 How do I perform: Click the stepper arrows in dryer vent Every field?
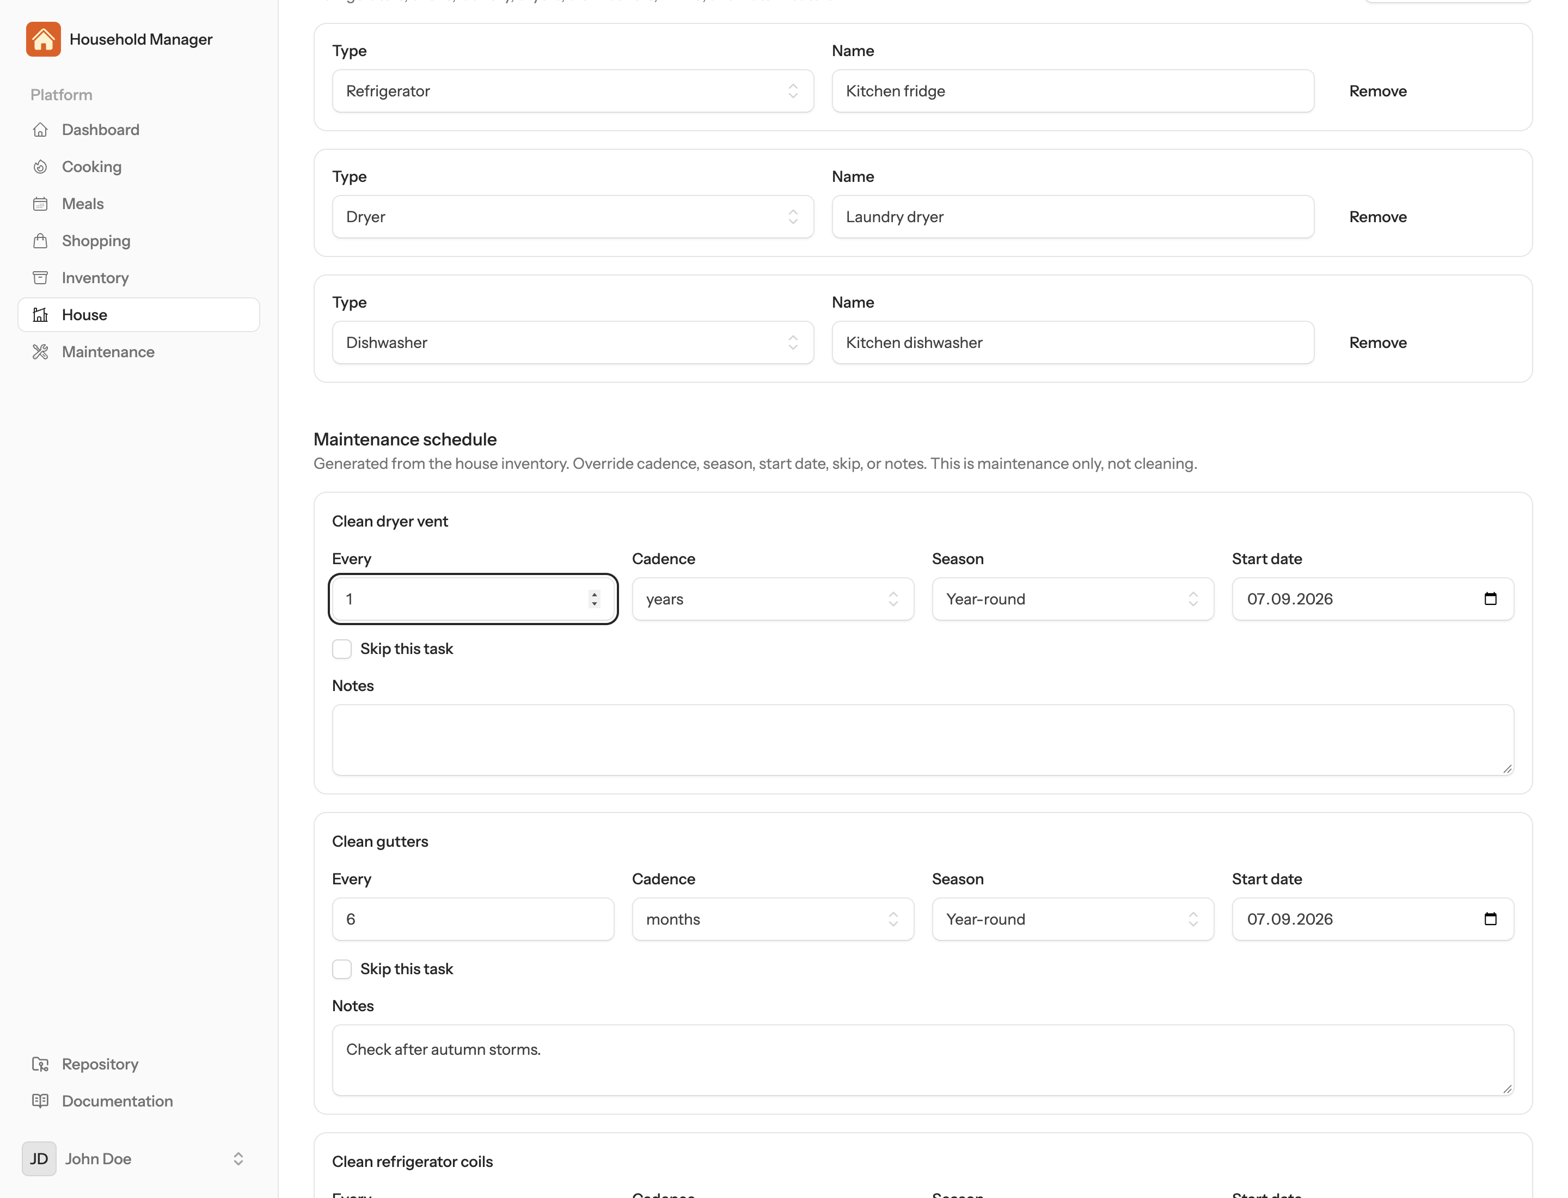[x=594, y=599]
